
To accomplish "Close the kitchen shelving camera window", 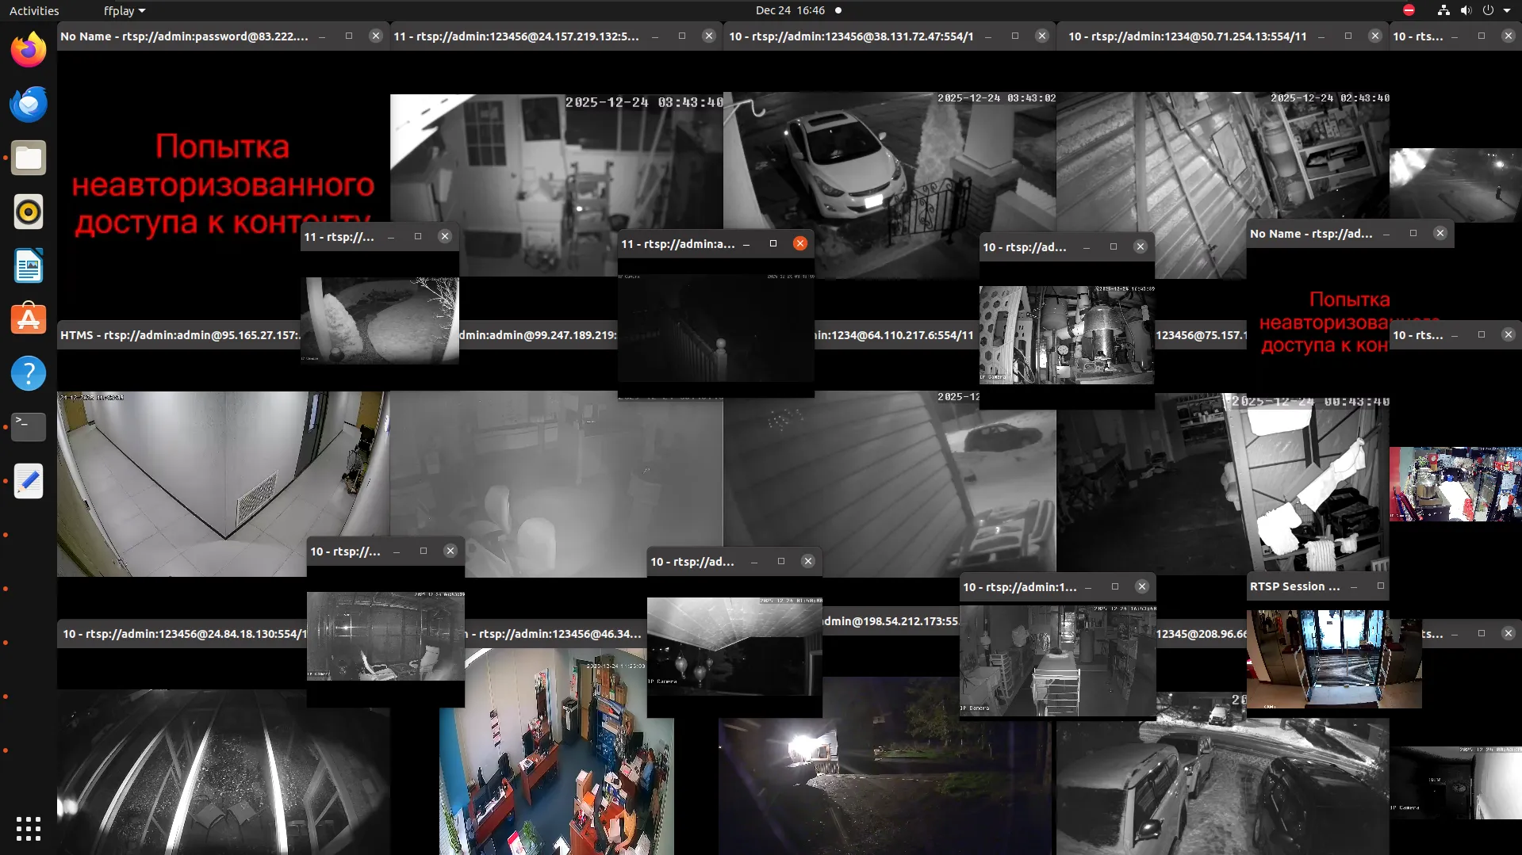I will point(1142,586).
